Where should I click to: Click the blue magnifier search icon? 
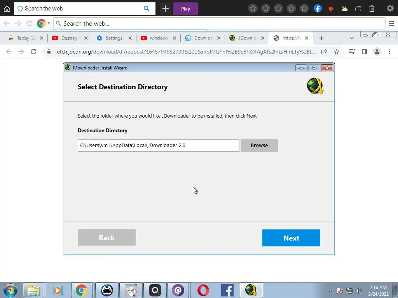pos(147,9)
